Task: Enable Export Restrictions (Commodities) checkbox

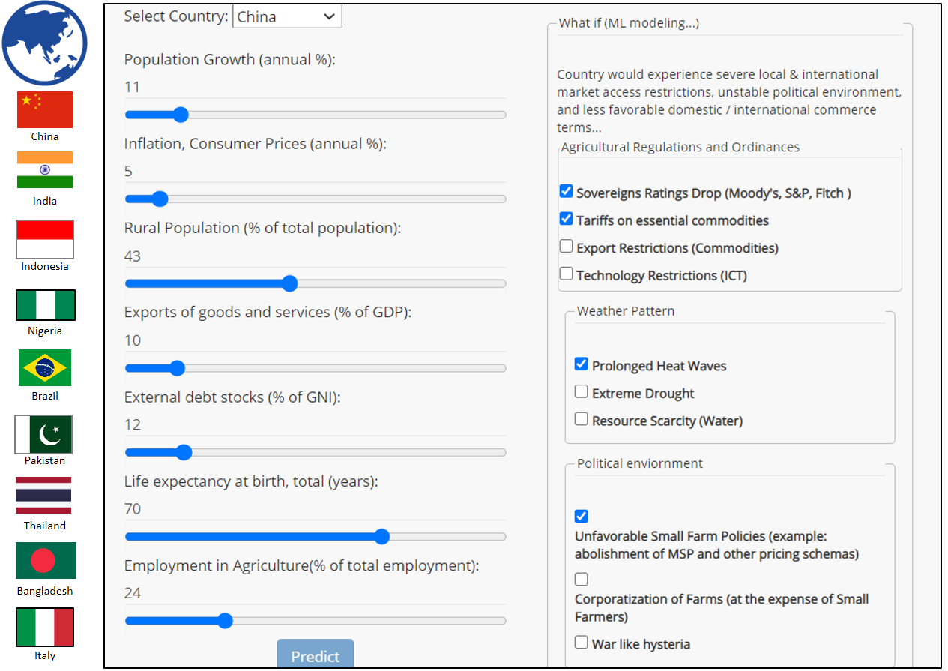Action: 567,247
